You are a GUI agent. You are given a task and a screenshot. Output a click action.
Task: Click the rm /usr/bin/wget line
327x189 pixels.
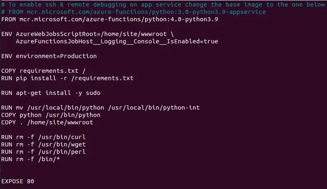coord(43,144)
